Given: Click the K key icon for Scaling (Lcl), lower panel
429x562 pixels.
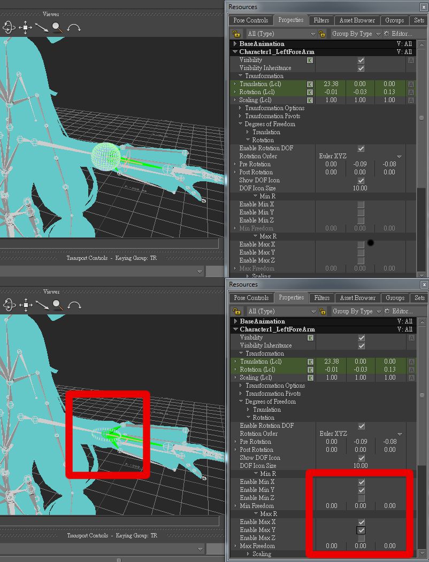Looking at the screenshot, I should coord(310,378).
